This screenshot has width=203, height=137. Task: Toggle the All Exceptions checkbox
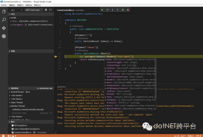point(13,126)
